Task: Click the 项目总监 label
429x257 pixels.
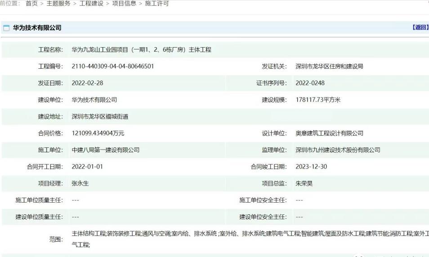Action: [274, 183]
